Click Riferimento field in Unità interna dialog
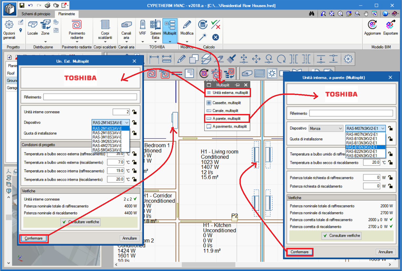This screenshot has height=271, width=402. click(351, 113)
